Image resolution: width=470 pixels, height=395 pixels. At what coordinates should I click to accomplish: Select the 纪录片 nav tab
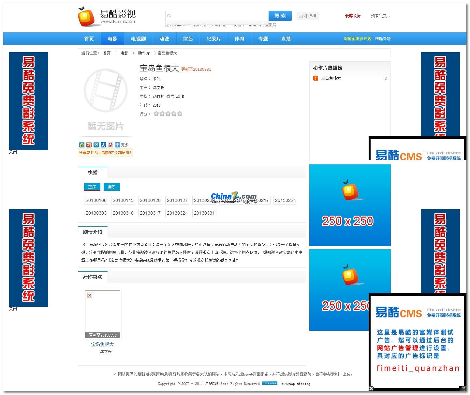[213, 39]
